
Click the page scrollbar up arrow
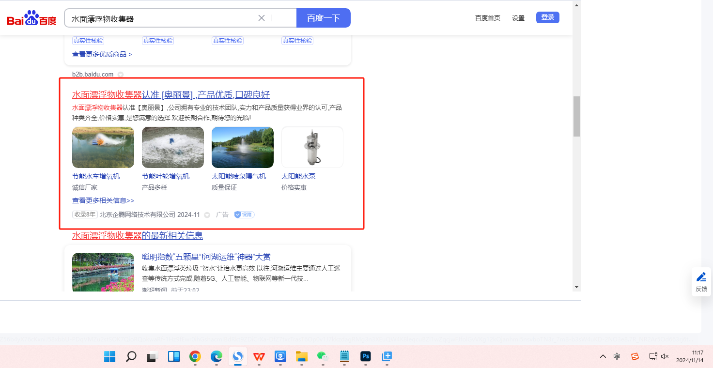coord(576,6)
